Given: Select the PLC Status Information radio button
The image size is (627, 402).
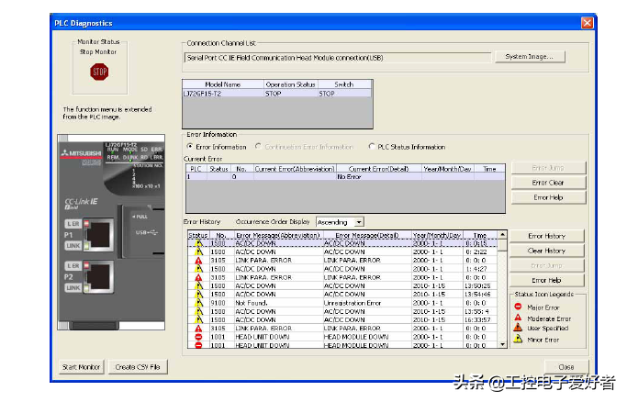Looking at the screenshot, I should tap(372, 147).
